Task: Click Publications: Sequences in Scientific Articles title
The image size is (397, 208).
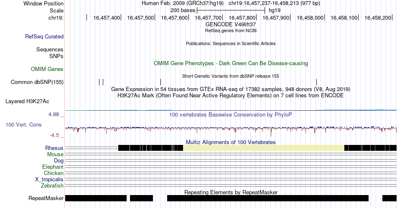Action: point(231,43)
